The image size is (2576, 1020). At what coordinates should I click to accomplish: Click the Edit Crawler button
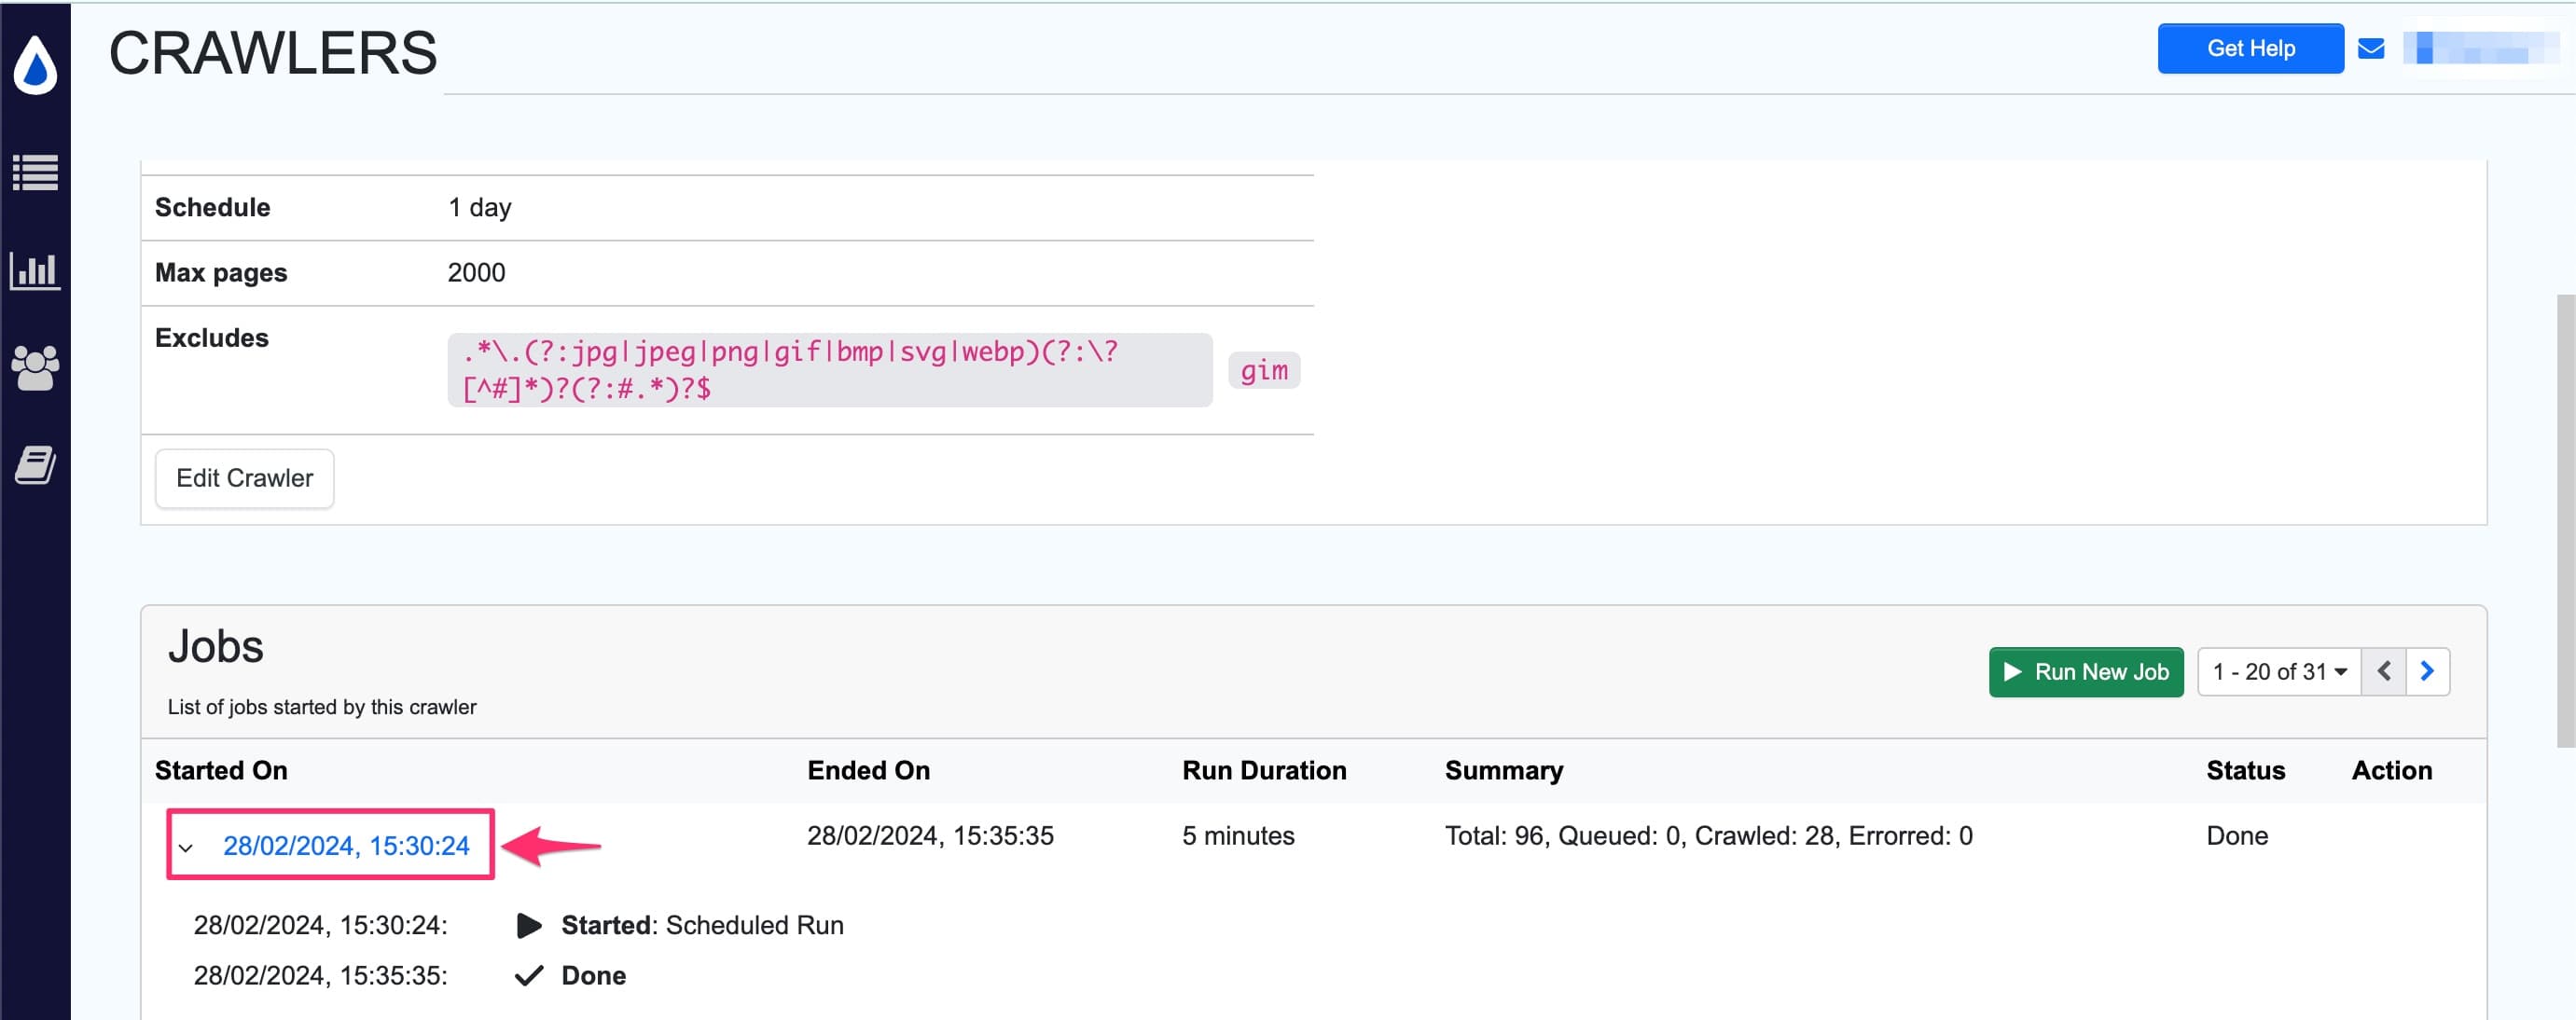244,478
